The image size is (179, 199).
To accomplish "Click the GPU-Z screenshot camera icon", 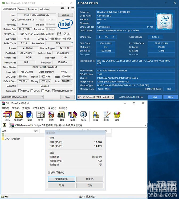I will tap(63, 8).
